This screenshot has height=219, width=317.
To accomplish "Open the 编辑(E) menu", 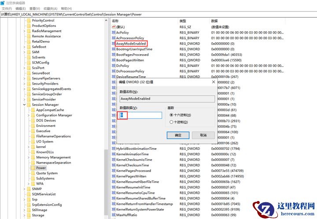I will click(x=21, y=8).
